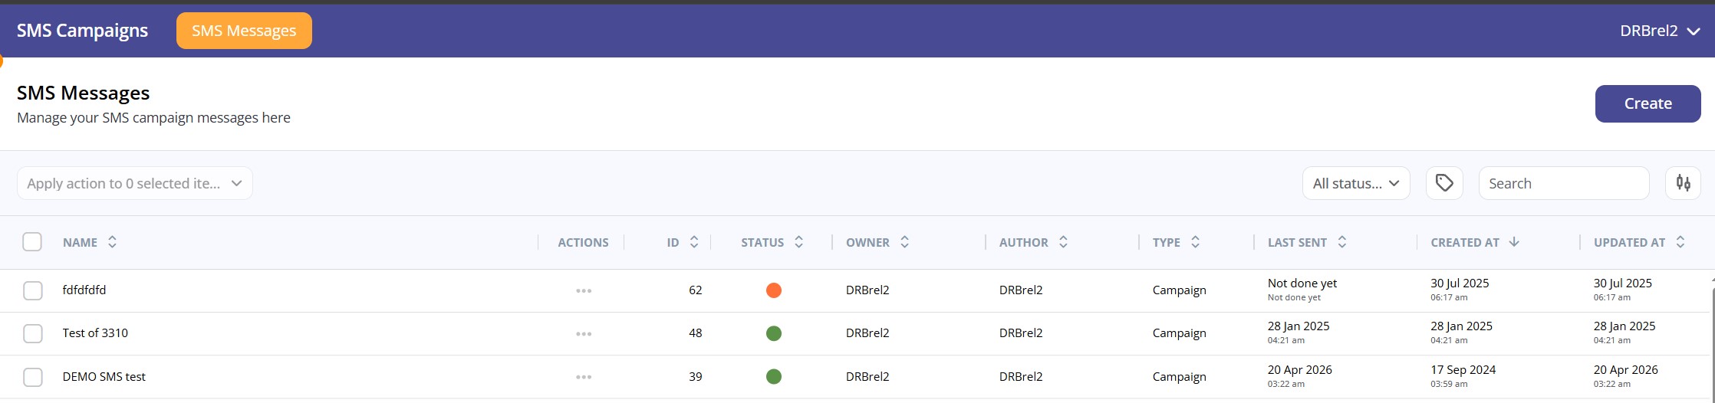Open the fdfdfdfd message
The width and height of the screenshot is (1715, 403).
coord(84,290)
